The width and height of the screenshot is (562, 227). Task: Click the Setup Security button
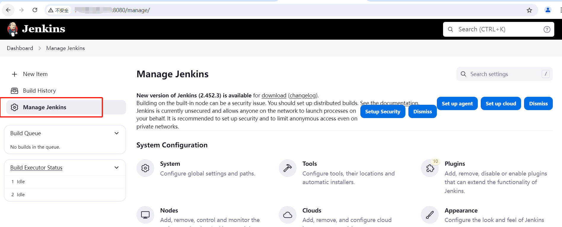383,112
